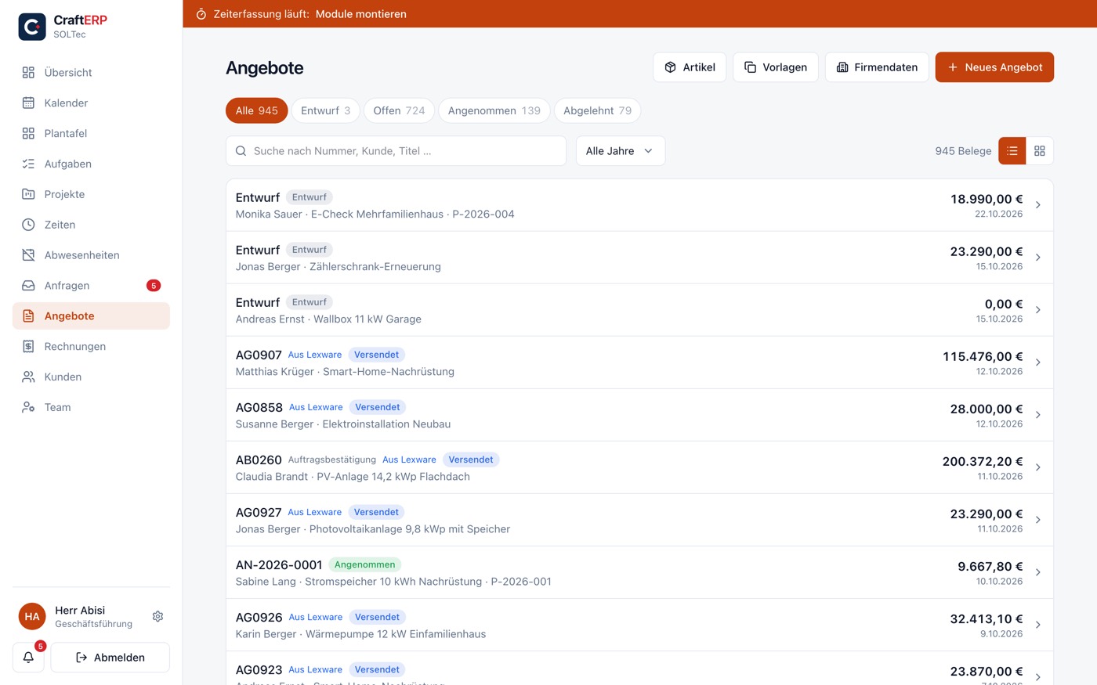
Task: Open the Kalender page
Action: pos(91,103)
